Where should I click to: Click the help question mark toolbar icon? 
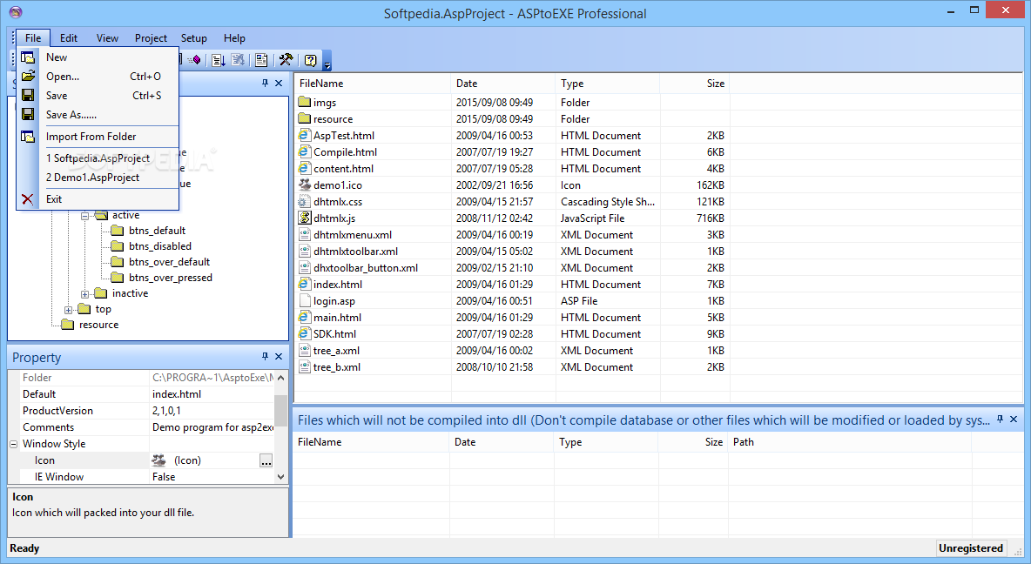pyautogui.click(x=310, y=60)
